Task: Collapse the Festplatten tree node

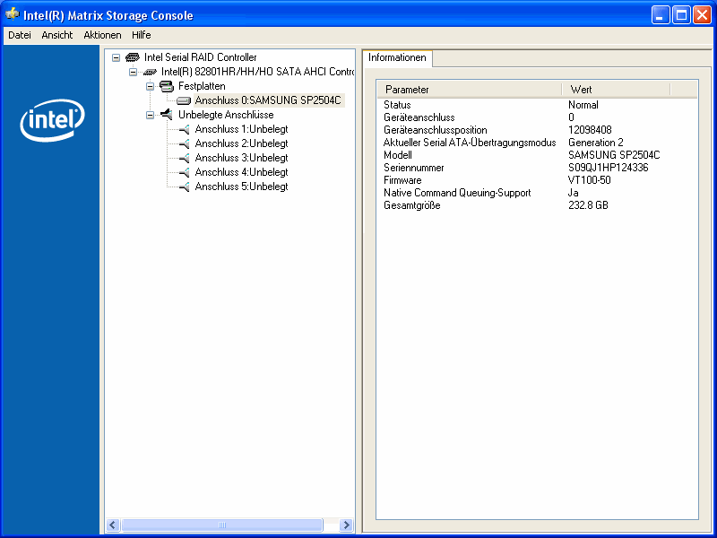Action: coord(150,86)
